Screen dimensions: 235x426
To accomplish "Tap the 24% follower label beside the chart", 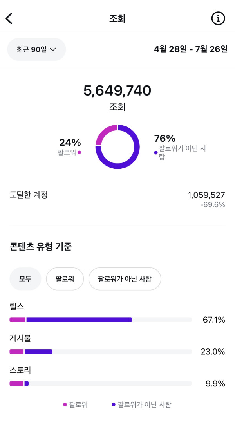I will click(x=70, y=143).
